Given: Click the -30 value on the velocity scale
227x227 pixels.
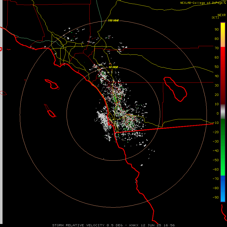Looking at the screenshot, I should [216, 141].
